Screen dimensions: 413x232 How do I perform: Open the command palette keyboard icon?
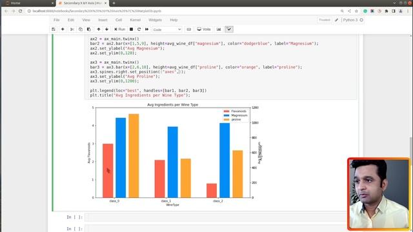coord(189,29)
